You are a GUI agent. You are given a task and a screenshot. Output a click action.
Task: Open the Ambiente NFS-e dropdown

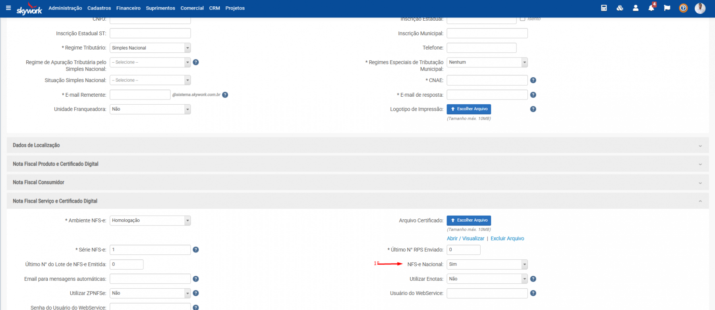150,220
